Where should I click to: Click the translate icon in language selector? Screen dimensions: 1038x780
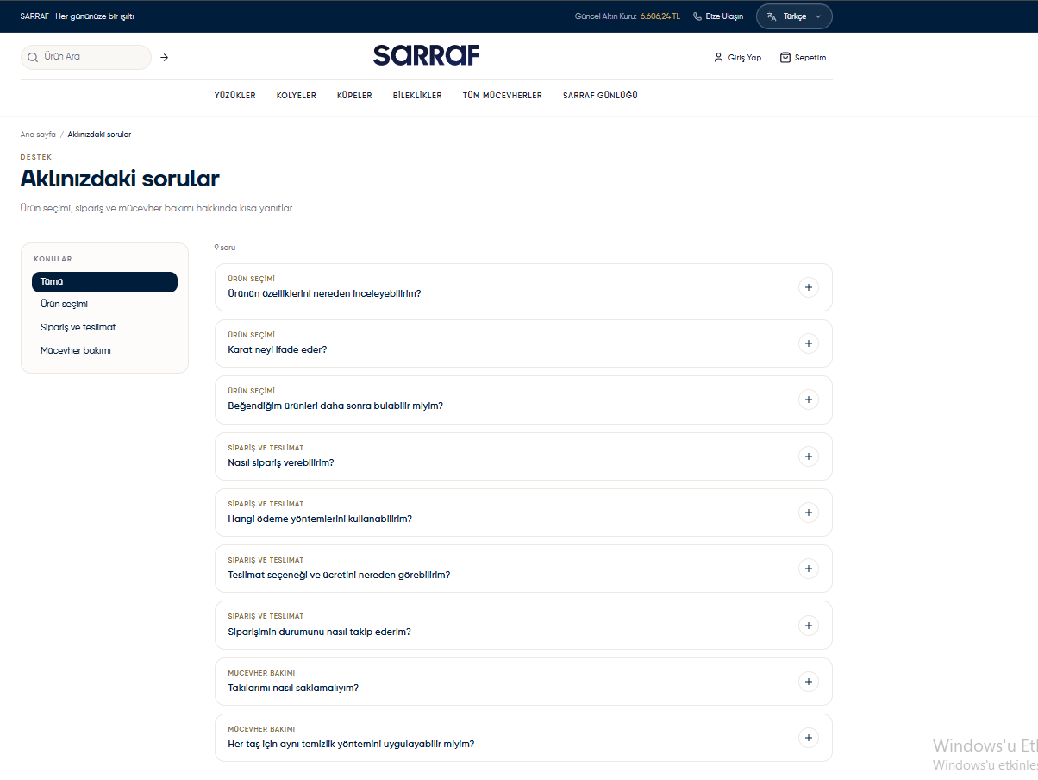(x=772, y=16)
